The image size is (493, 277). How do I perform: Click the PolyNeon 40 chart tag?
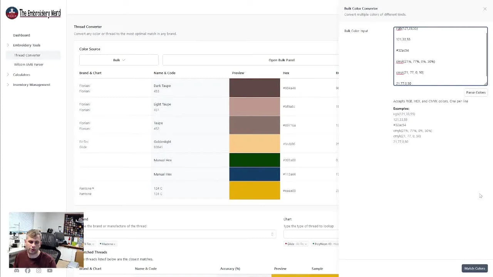pyautogui.click(x=326, y=244)
